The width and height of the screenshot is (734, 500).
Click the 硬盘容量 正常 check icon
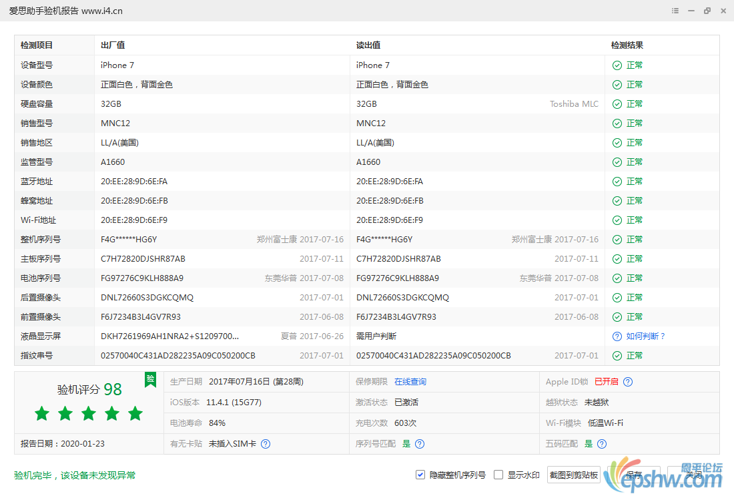coord(617,104)
